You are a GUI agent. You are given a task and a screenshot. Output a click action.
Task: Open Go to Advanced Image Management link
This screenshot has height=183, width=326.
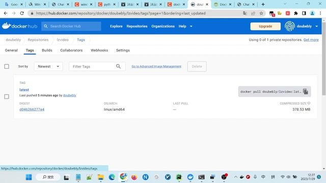pos(156,67)
